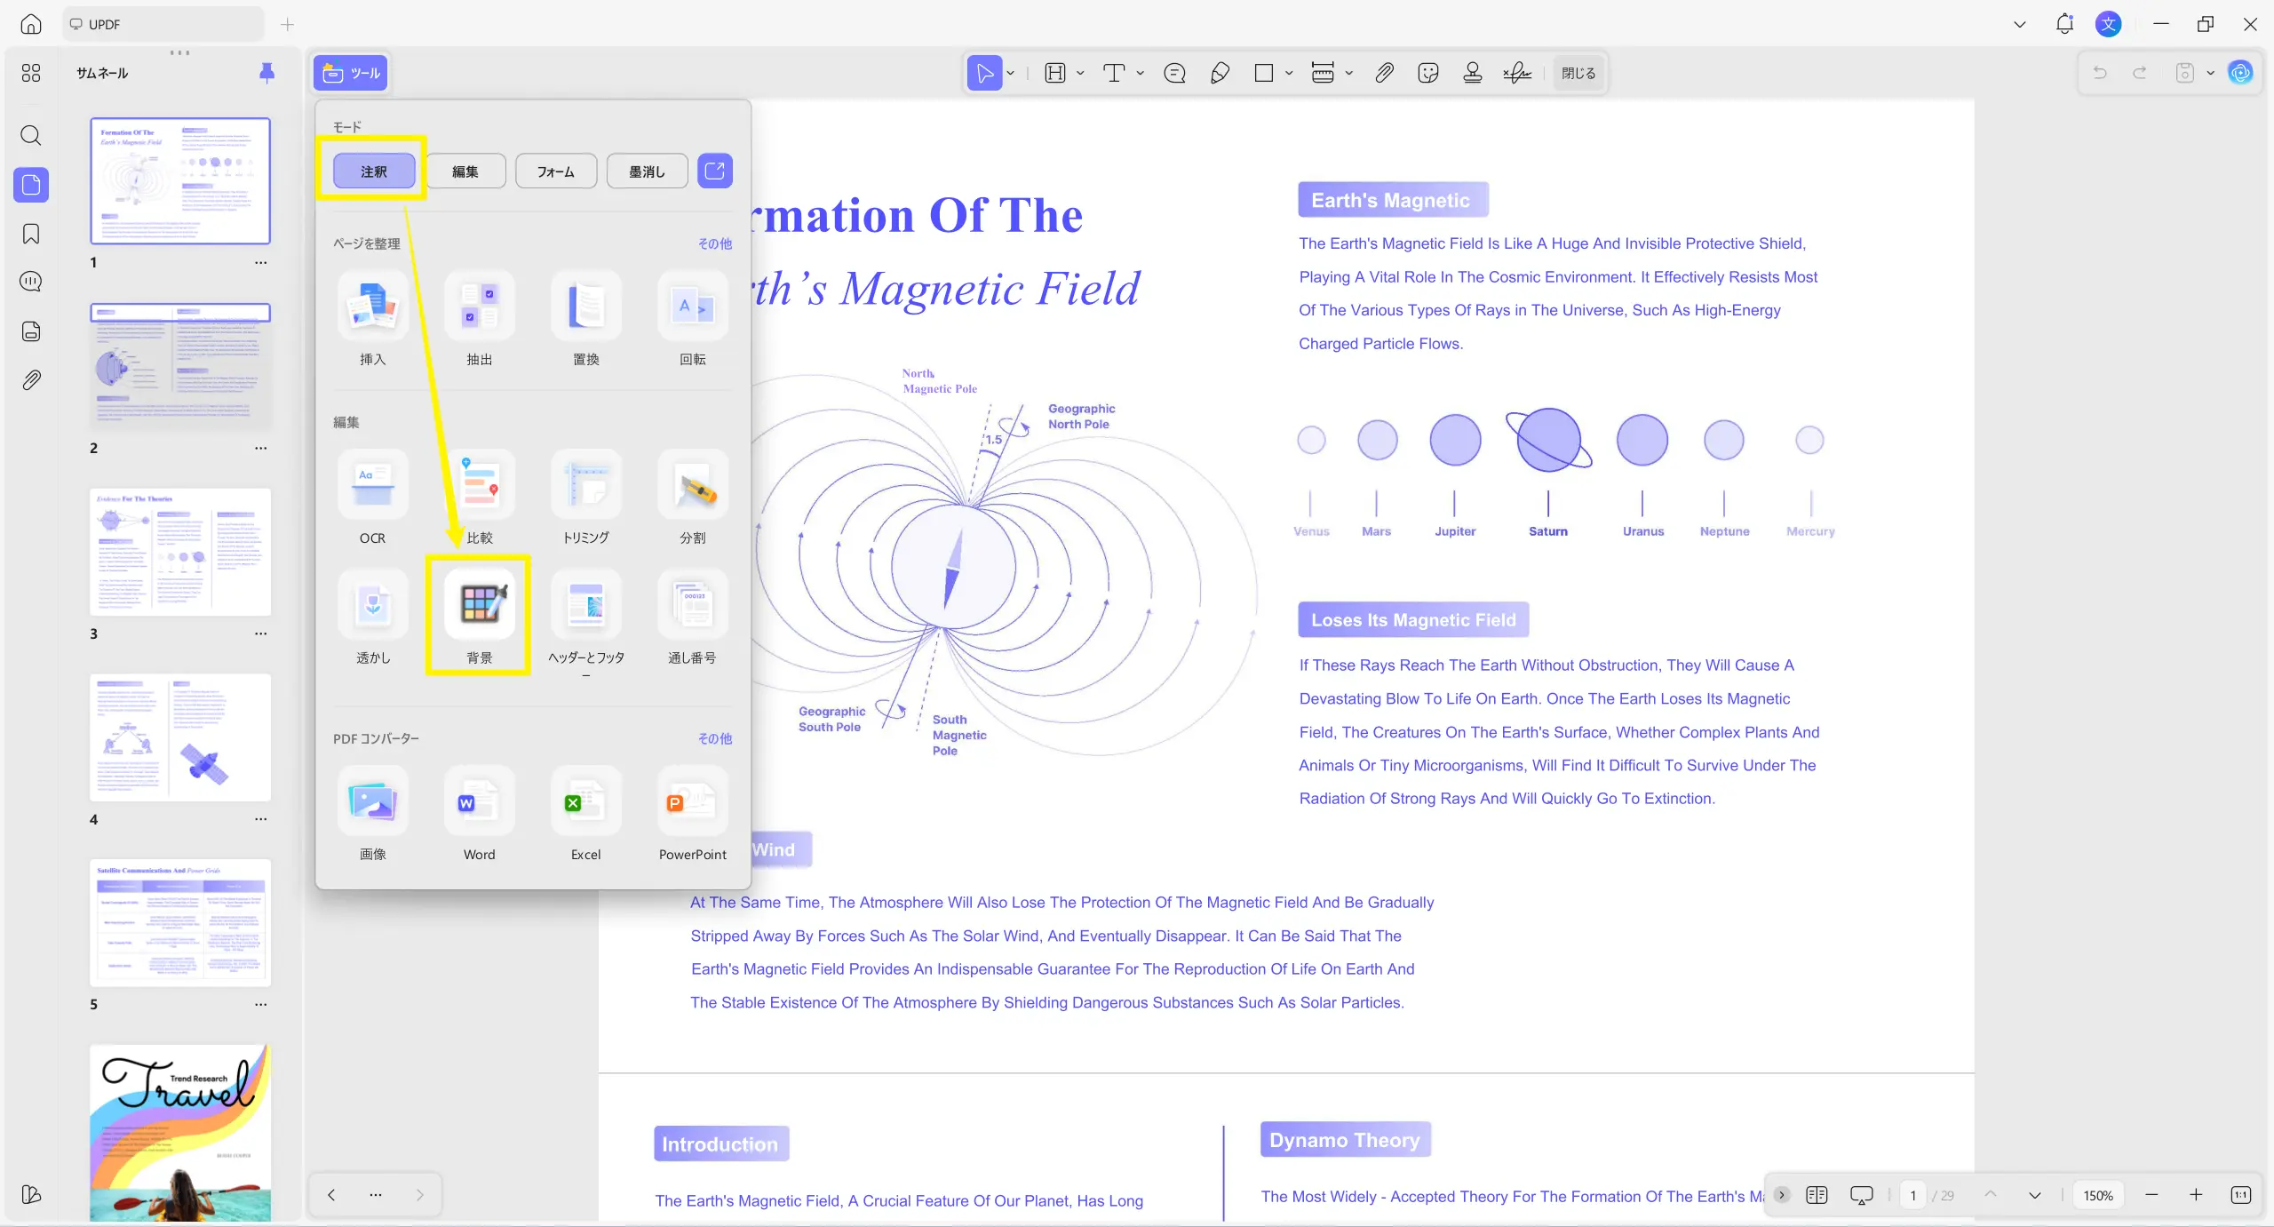Viewport: 2274px width, 1227px height.
Task: Expand the rectangle shape dropdown arrow
Action: [x=1289, y=73]
